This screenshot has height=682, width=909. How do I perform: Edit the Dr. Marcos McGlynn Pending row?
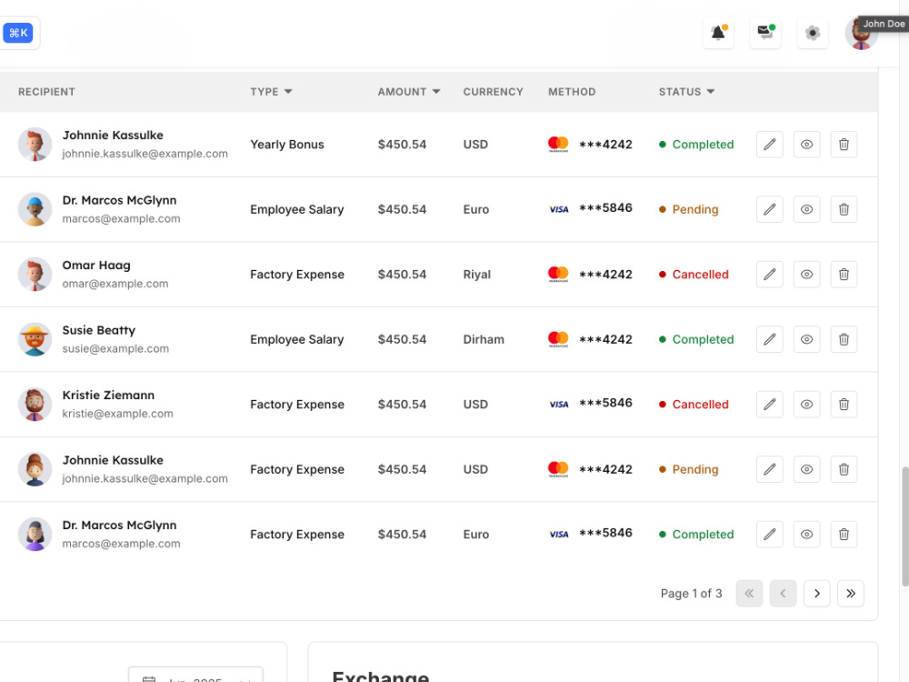click(770, 209)
